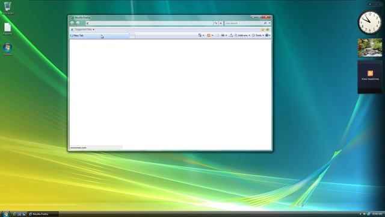
Task: Click the browser Forward arrow button
Action: [78, 23]
